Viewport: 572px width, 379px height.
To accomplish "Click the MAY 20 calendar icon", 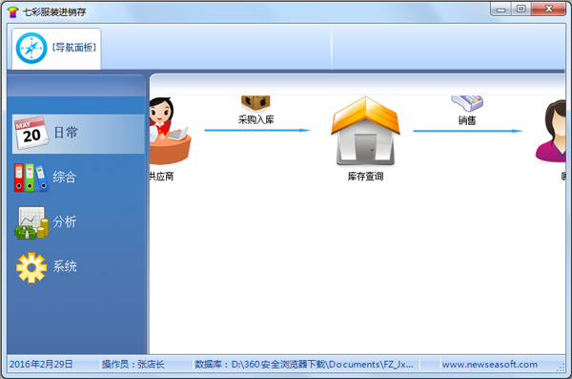I will [x=31, y=133].
